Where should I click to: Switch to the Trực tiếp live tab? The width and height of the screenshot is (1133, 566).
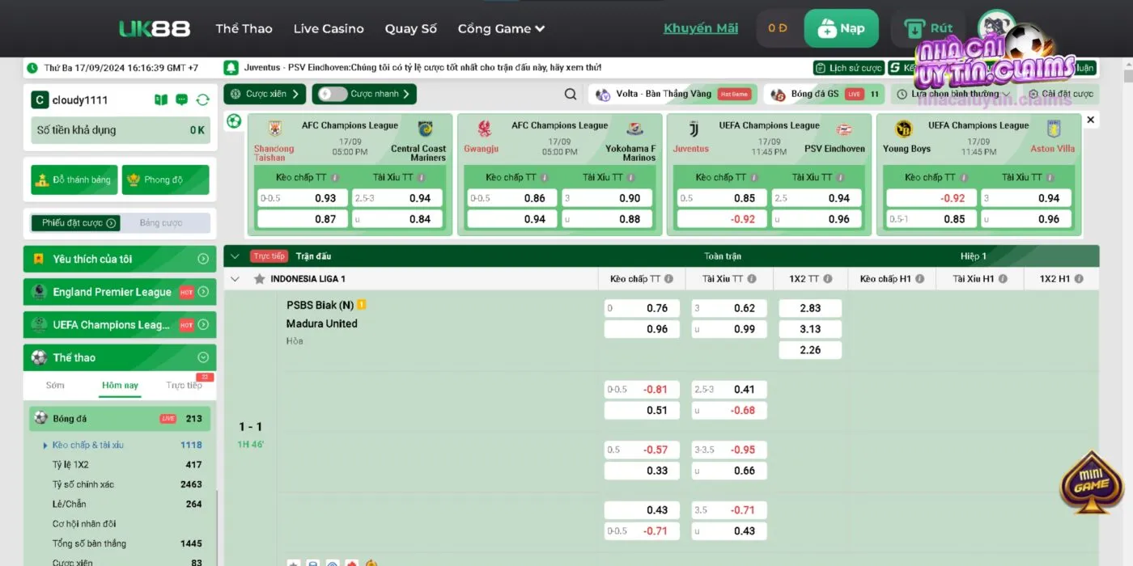pos(185,386)
